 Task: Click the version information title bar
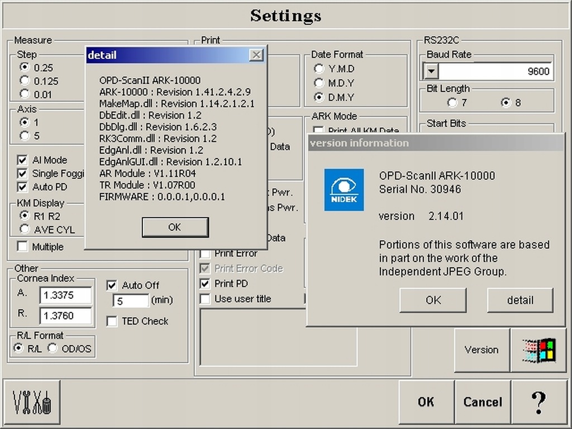click(436, 143)
